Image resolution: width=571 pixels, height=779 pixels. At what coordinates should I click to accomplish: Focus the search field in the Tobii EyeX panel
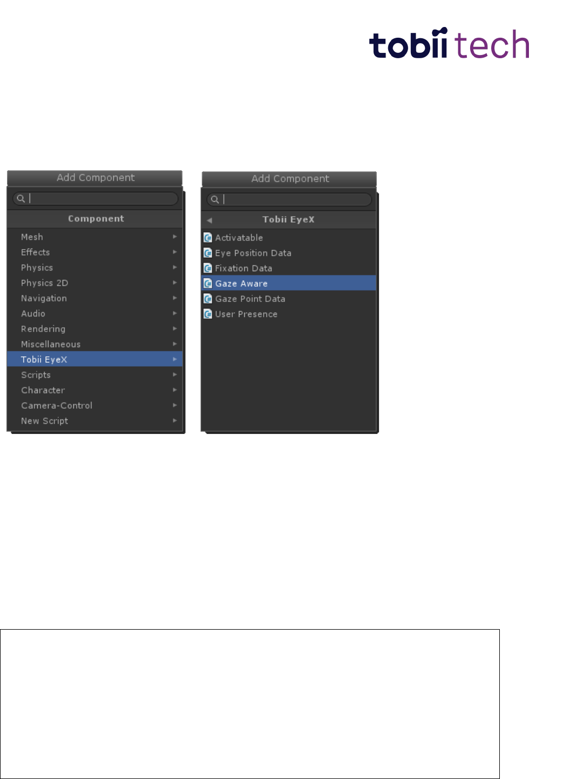tap(289, 199)
